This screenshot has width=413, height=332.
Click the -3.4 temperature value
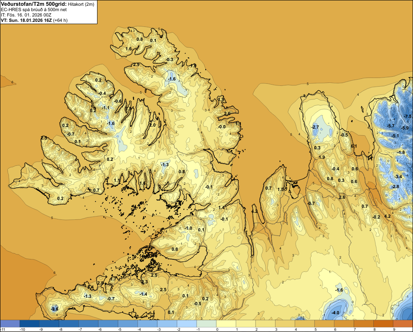[399, 177]
